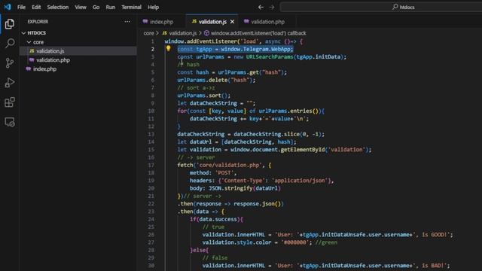The height and width of the screenshot is (271, 482).
Task: Open the Run and Debug view icon
Action: (10, 83)
